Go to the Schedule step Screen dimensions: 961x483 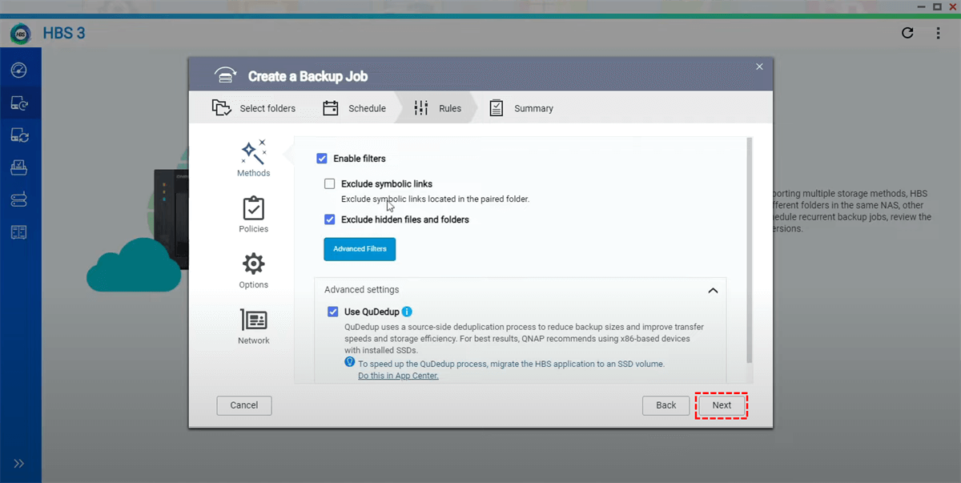pos(354,108)
